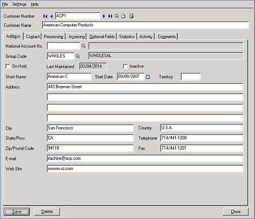Open Group Code finder magnifier
Image resolution: width=255 pixels, height=219 pixels.
(77, 56)
